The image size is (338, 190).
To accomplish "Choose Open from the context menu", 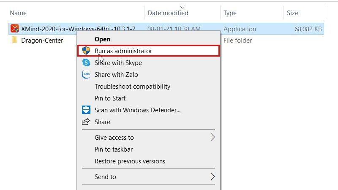I will point(102,39).
